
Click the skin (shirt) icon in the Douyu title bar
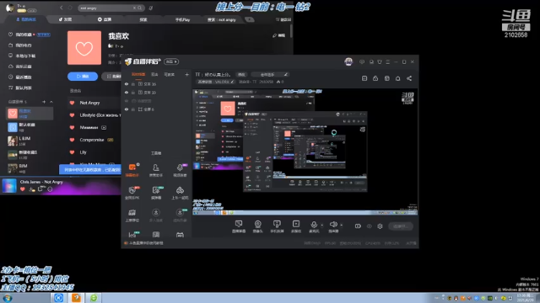[380, 61]
